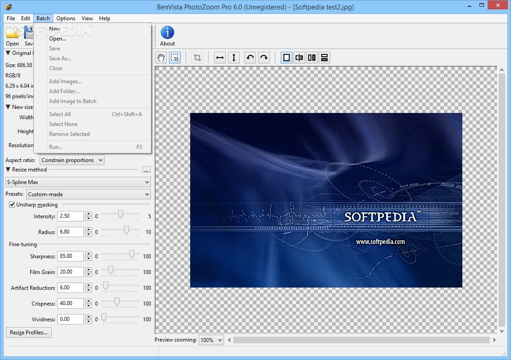Decrease Radius with the down spinner

(89, 234)
